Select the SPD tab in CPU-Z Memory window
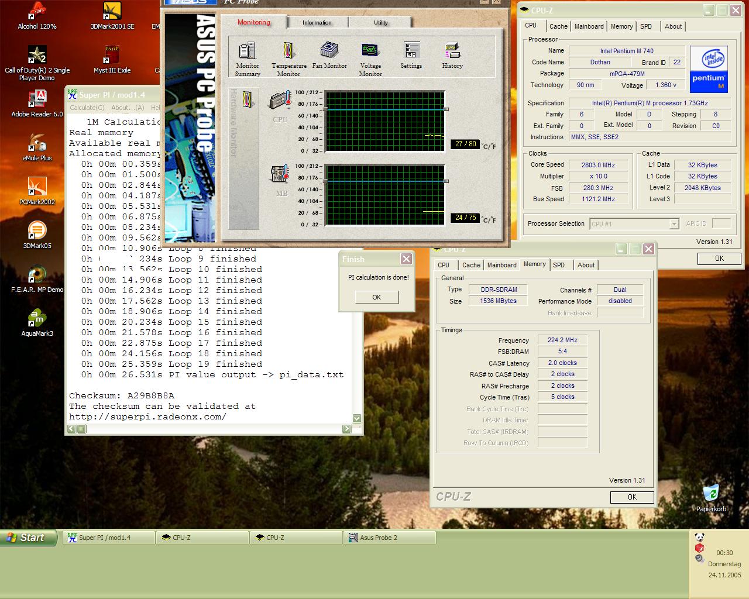This screenshot has width=749, height=599. [559, 265]
